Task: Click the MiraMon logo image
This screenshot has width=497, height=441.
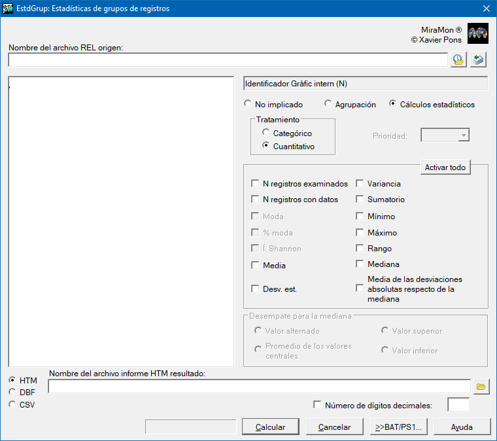Action: 478,34
